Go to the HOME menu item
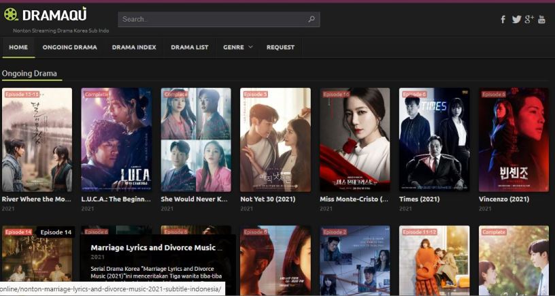The height and width of the screenshot is (296, 555). click(x=18, y=47)
